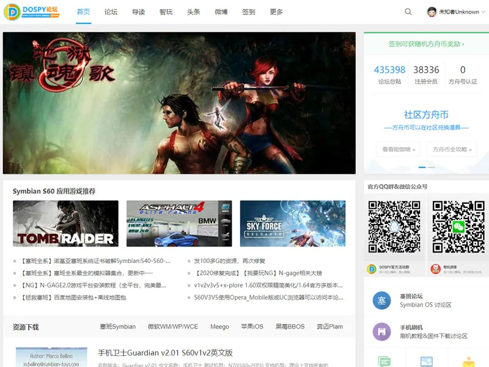This screenshot has height=367, width=489.
Task: Click the 看看能做啥 button
Action: pos(399,149)
